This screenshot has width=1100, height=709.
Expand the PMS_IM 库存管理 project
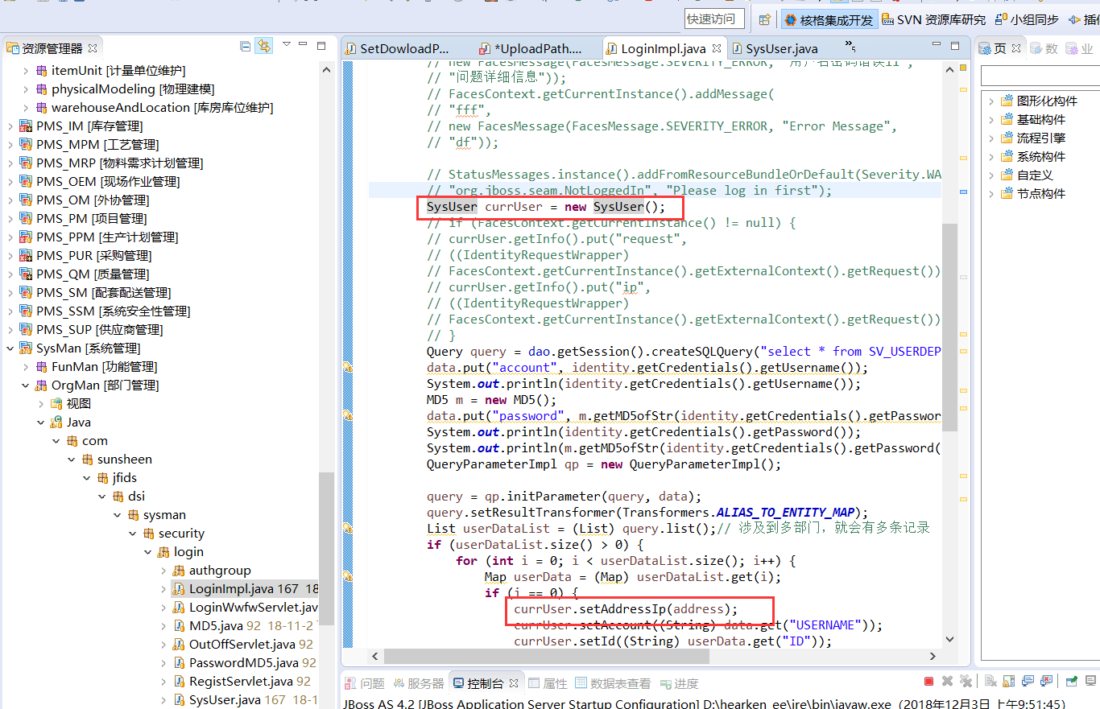click(10, 126)
